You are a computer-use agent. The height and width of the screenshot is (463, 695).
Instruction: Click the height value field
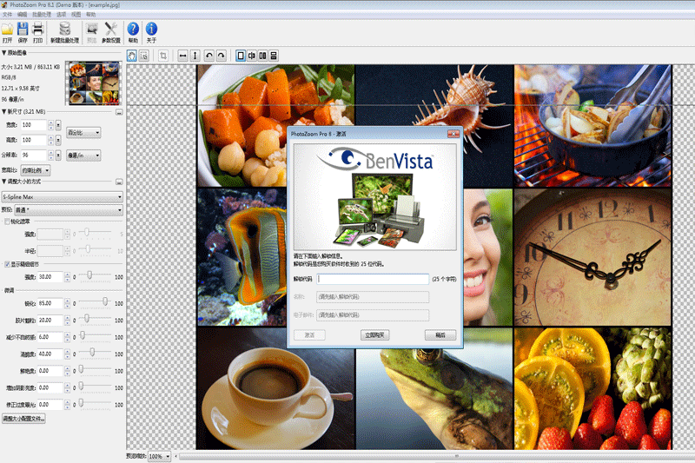tap(34, 140)
